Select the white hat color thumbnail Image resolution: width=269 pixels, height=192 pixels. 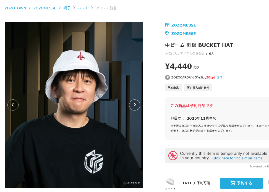pos(170,182)
